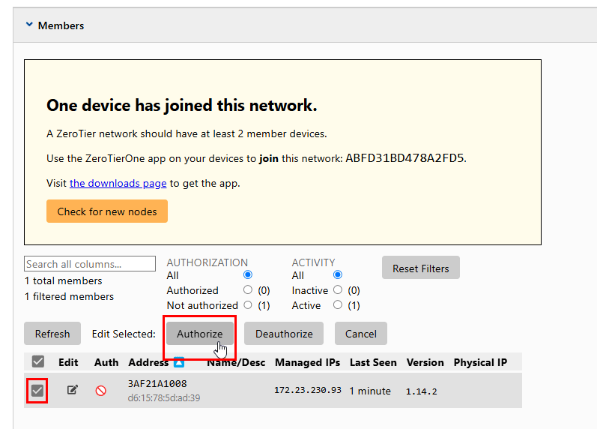Screen dimensions: 597x429
Task: Open the downloads page link
Action: click(118, 183)
